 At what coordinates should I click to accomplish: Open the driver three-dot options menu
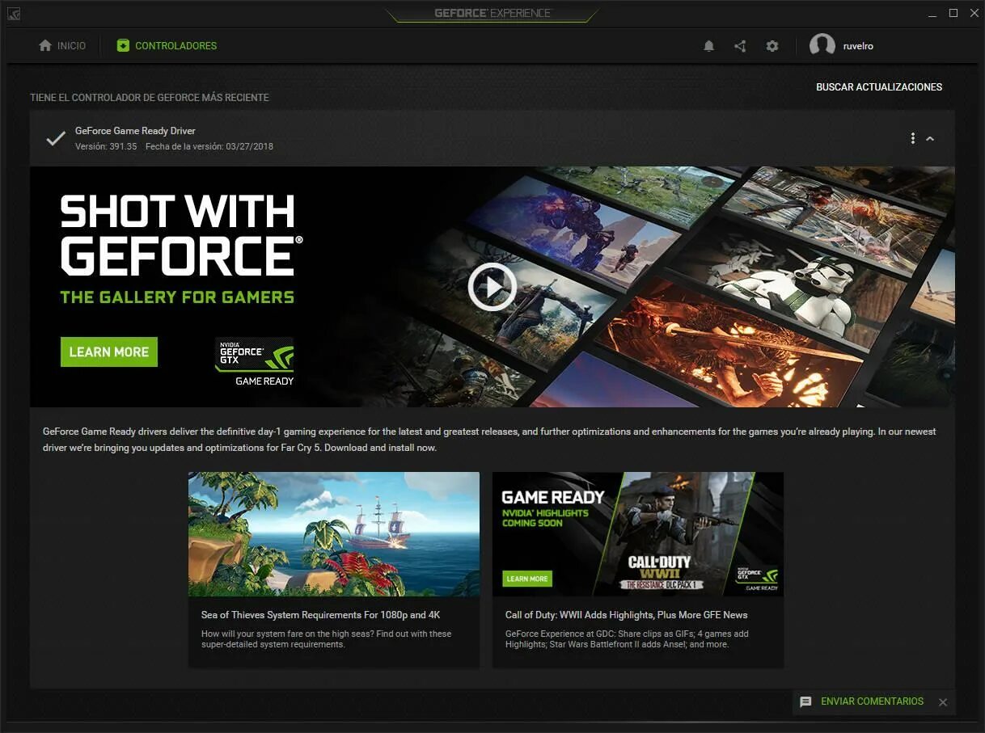[x=913, y=138]
